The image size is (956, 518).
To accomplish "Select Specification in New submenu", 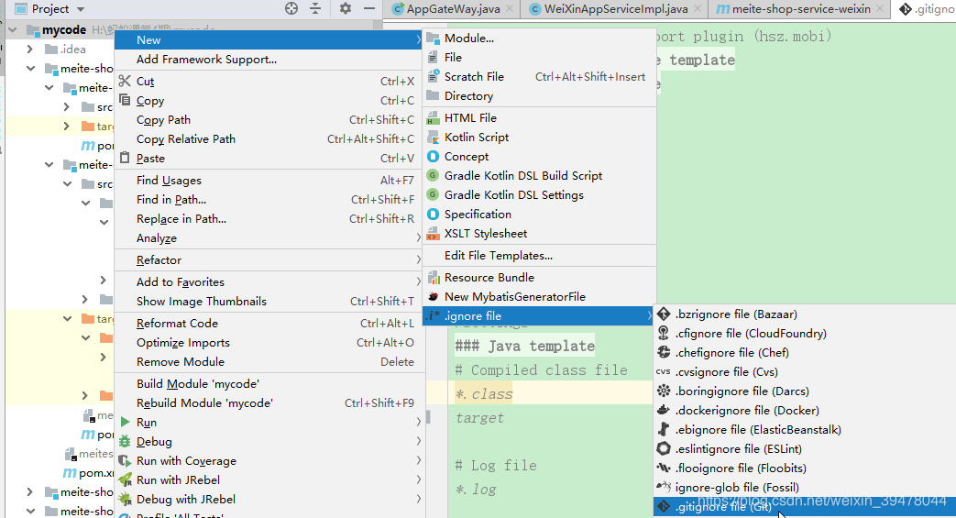I will [539, 215].
